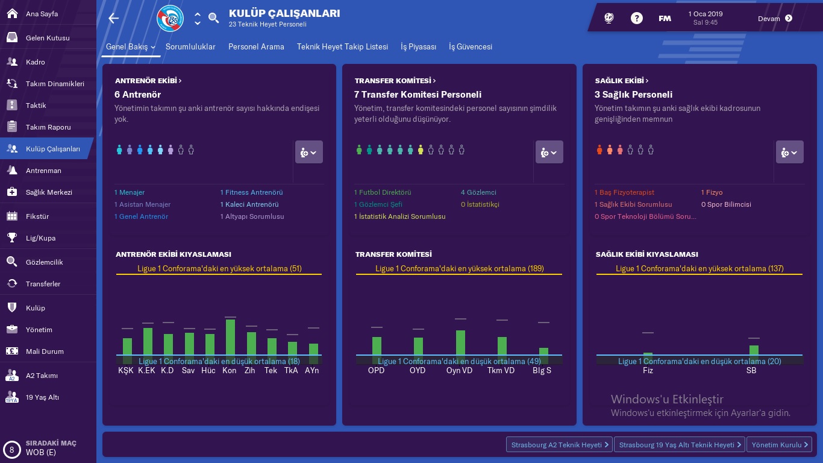Click the next club up/down arrows

pos(198,19)
